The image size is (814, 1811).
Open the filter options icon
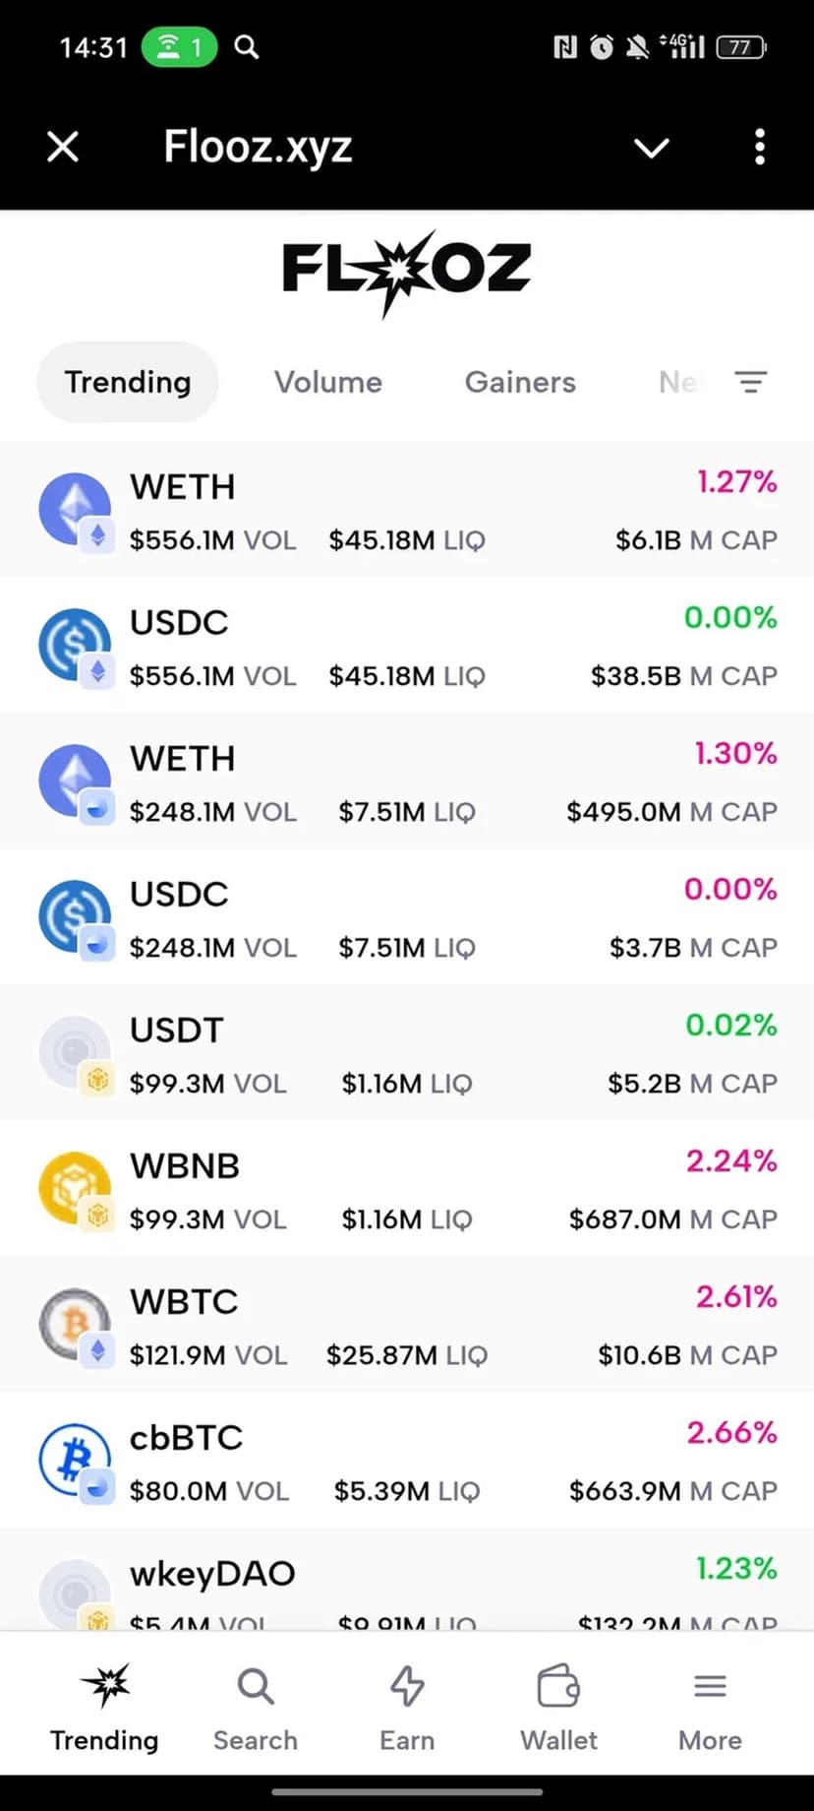(x=750, y=382)
